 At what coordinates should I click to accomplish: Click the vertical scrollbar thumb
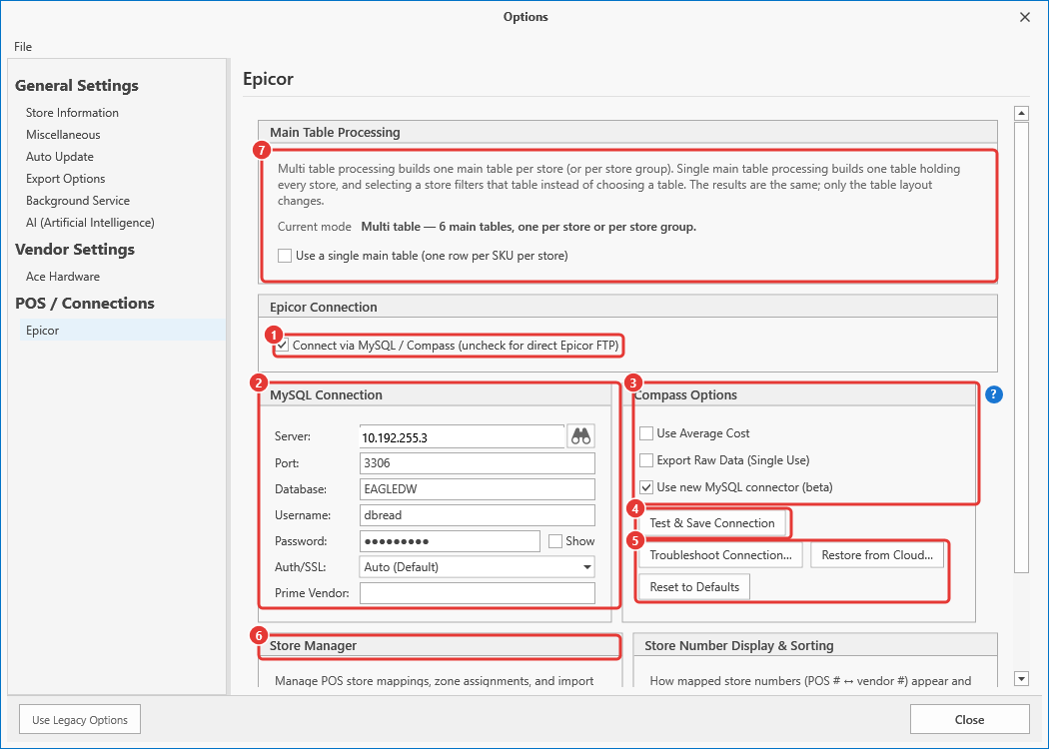[x=1022, y=347]
